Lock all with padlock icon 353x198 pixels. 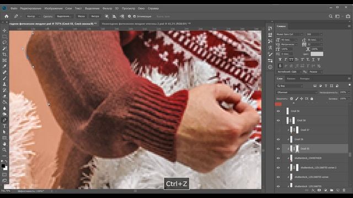[312, 98]
